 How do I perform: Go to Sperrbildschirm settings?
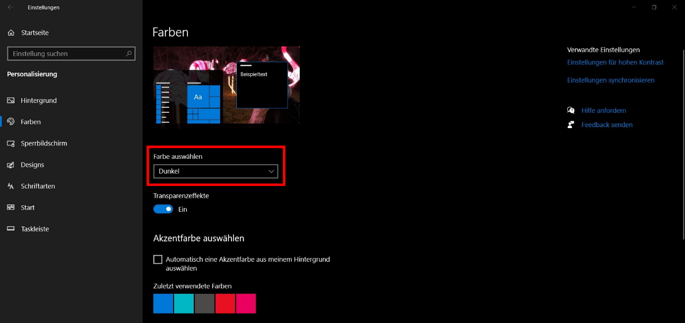point(71,143)
